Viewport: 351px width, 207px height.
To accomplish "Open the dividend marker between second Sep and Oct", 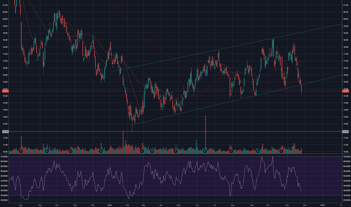I will tap(258, 151).
